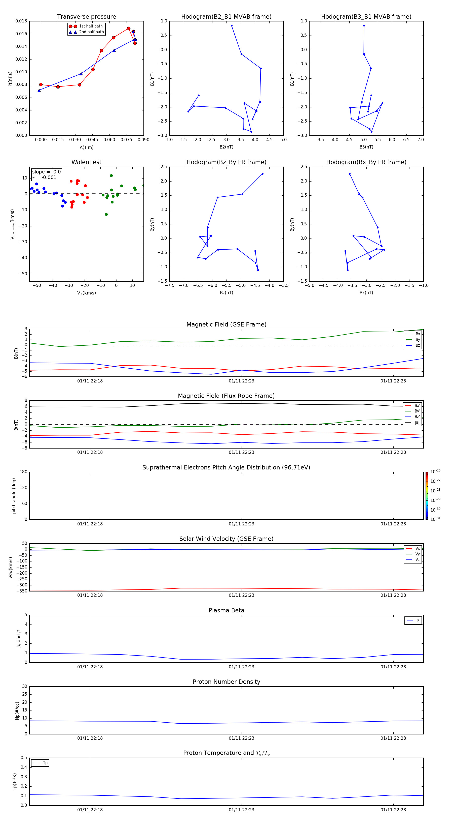Click the "Bz(nT)" x-axis label
Viewport: 453px width, 832px height.
tap(226, 293)
